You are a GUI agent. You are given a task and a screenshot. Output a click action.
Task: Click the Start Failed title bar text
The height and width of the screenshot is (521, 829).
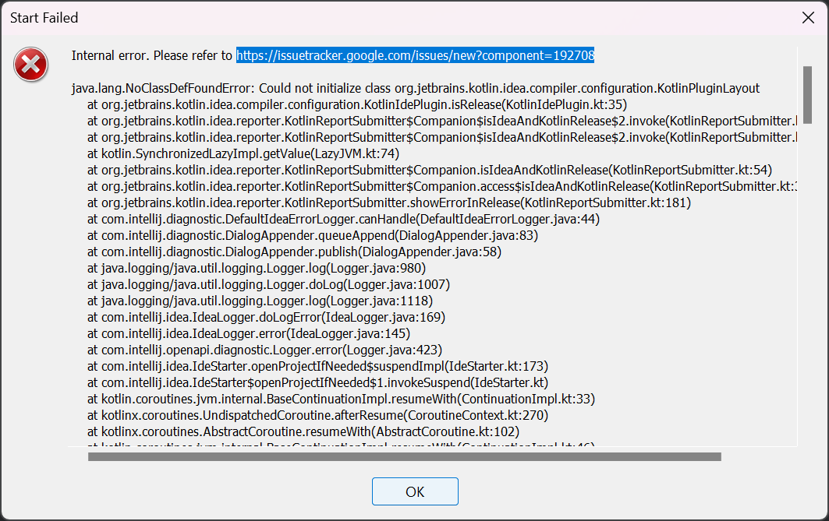coord(44,17)
